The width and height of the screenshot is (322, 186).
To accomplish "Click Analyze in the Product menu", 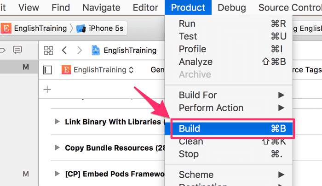I will pos(195,62).
